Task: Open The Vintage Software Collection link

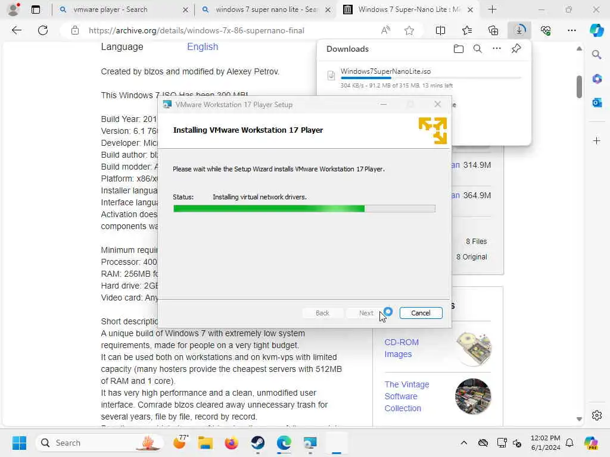Action: (x=406, y=396)
